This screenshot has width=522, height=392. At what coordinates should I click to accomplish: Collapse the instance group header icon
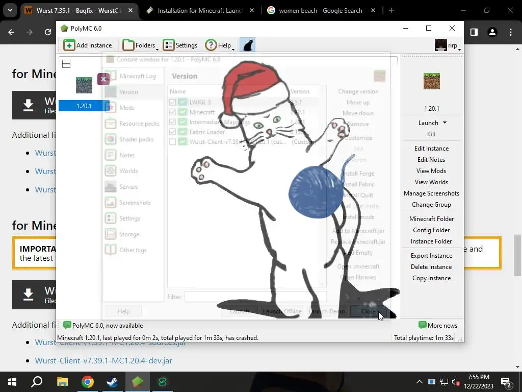tap(66, 64)
